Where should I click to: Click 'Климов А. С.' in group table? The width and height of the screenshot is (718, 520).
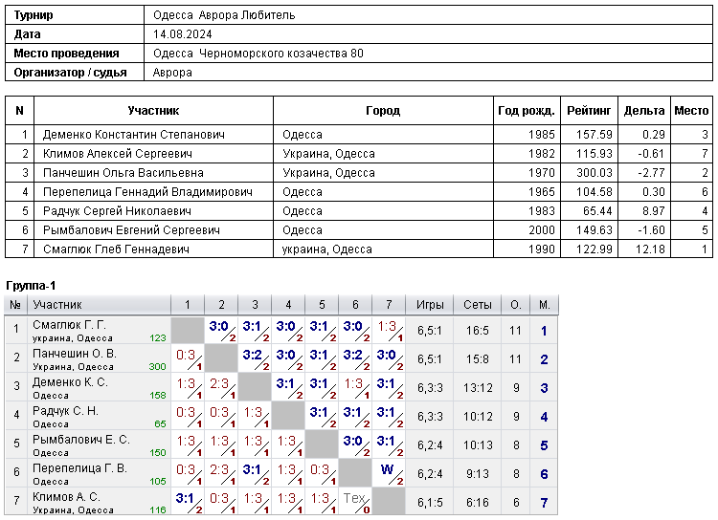[66, 497]
